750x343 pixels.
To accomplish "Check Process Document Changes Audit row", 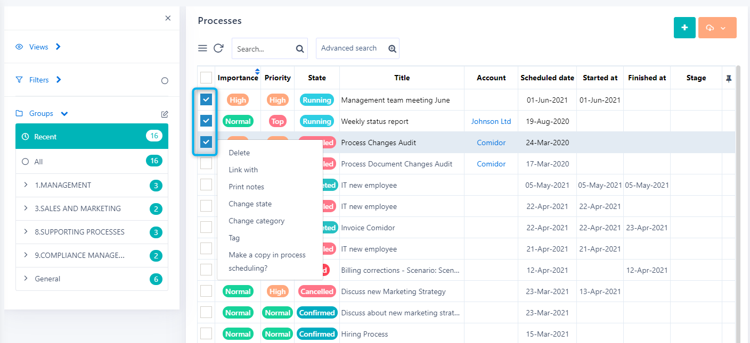I will pos(206,163).
